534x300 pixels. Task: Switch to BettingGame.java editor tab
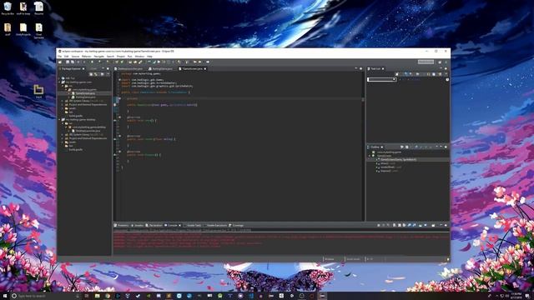[161, 68]
